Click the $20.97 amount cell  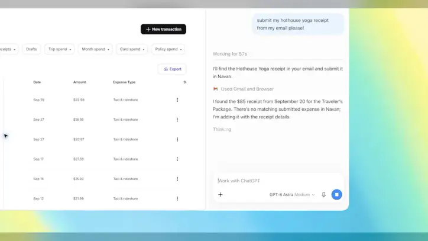coord(79,139)
